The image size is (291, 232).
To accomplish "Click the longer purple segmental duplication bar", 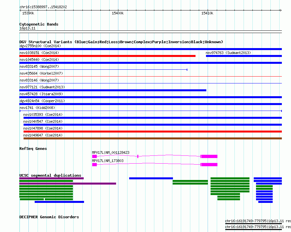I will point(68,184).
